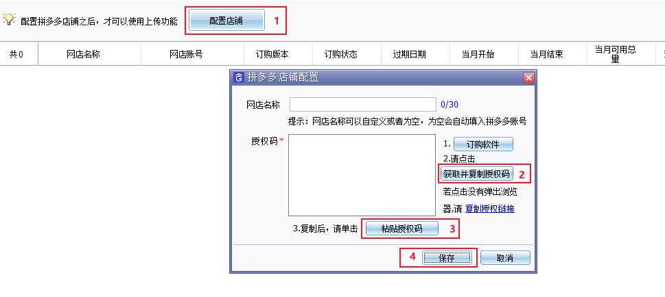Close the 拼多多店铺配置 dialog
665x297 pixels.
tap(528, 77)
